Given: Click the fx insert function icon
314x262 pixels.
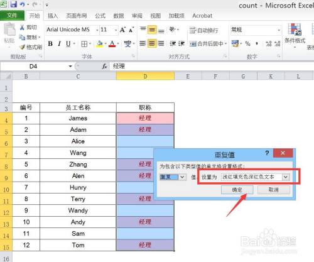Looking at the screenshot, I should pyautogui.click(x=105, y=67).
